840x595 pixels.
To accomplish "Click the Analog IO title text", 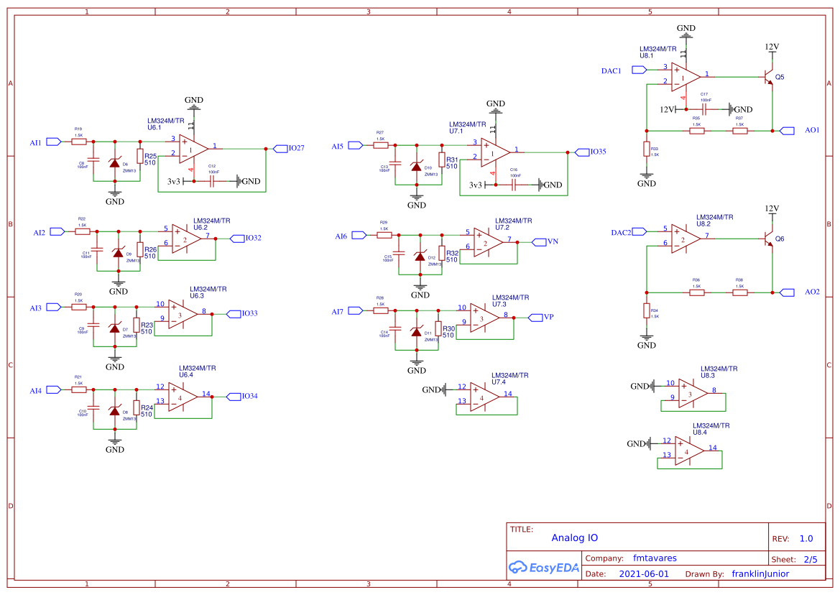I will [576, 538].
